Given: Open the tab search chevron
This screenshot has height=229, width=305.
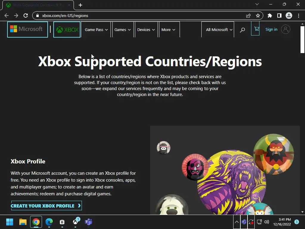Looking at the screenshot, I should pyautogui.click(x=257, y=4).
